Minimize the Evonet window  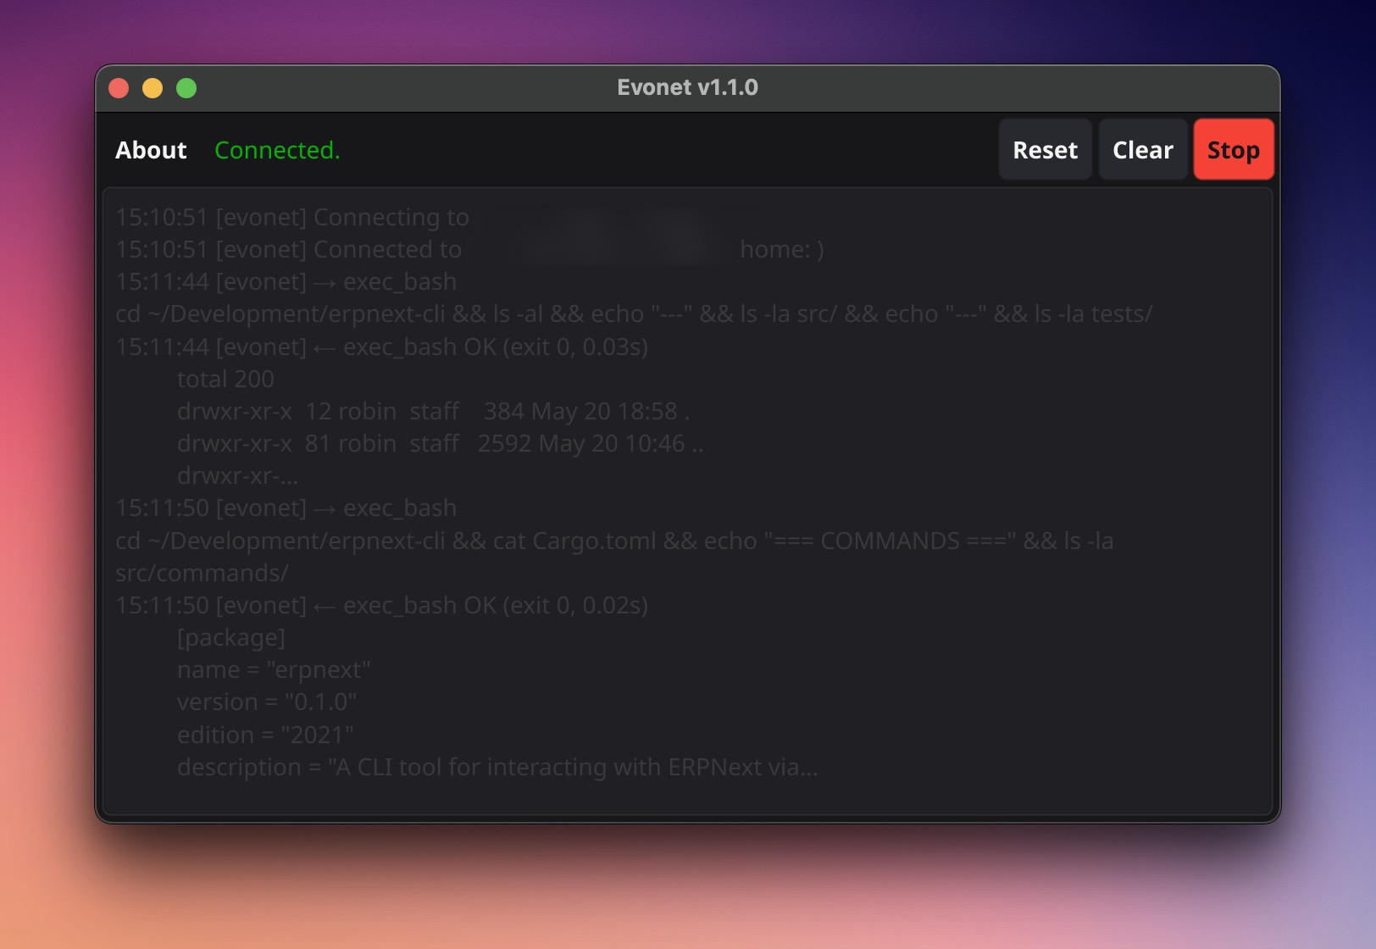[153, 88]
